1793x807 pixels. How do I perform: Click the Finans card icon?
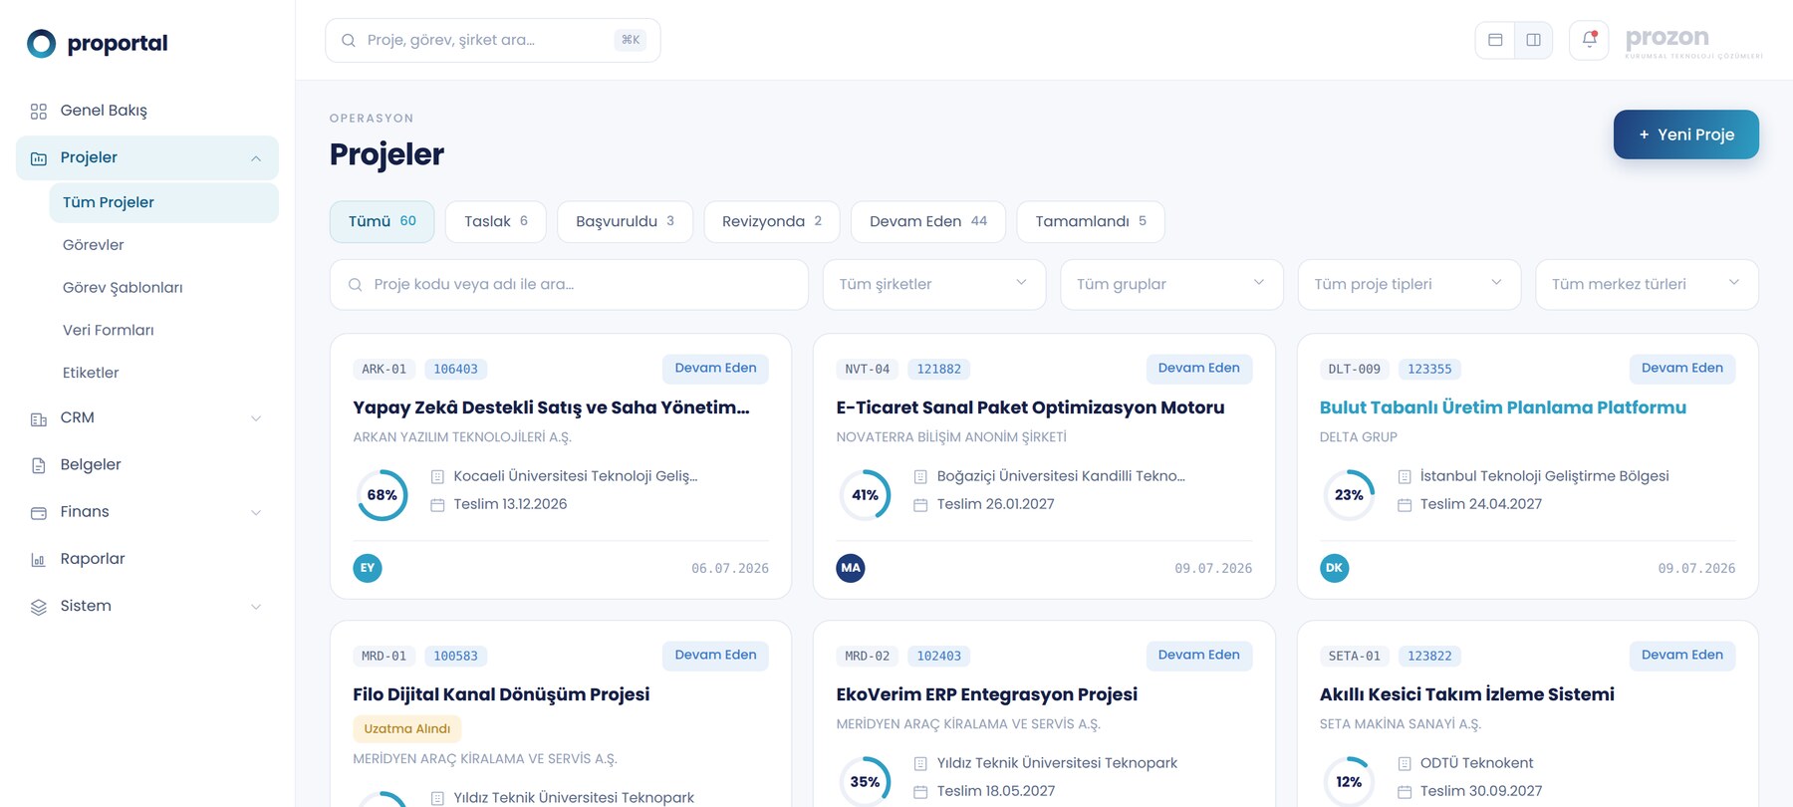39,512
